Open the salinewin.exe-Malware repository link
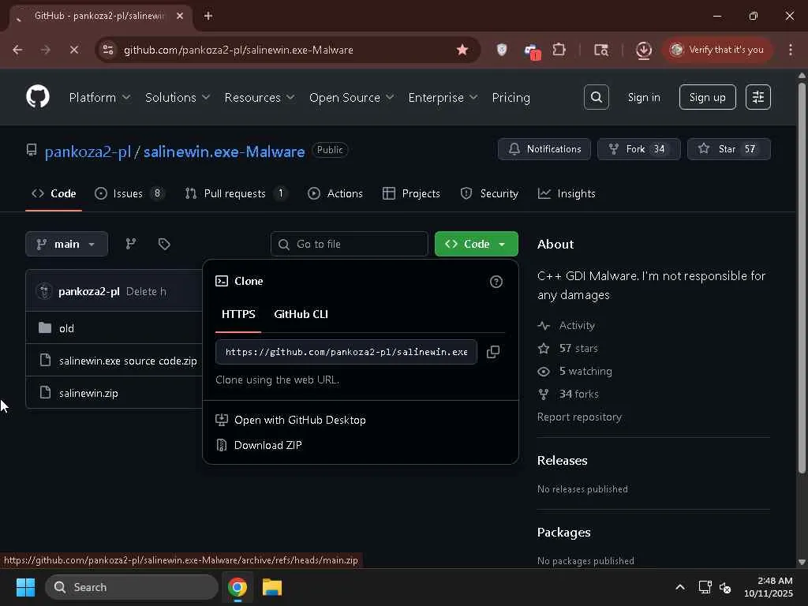The height and width of the screenshot is (606, 808). [x=223, y=151]
